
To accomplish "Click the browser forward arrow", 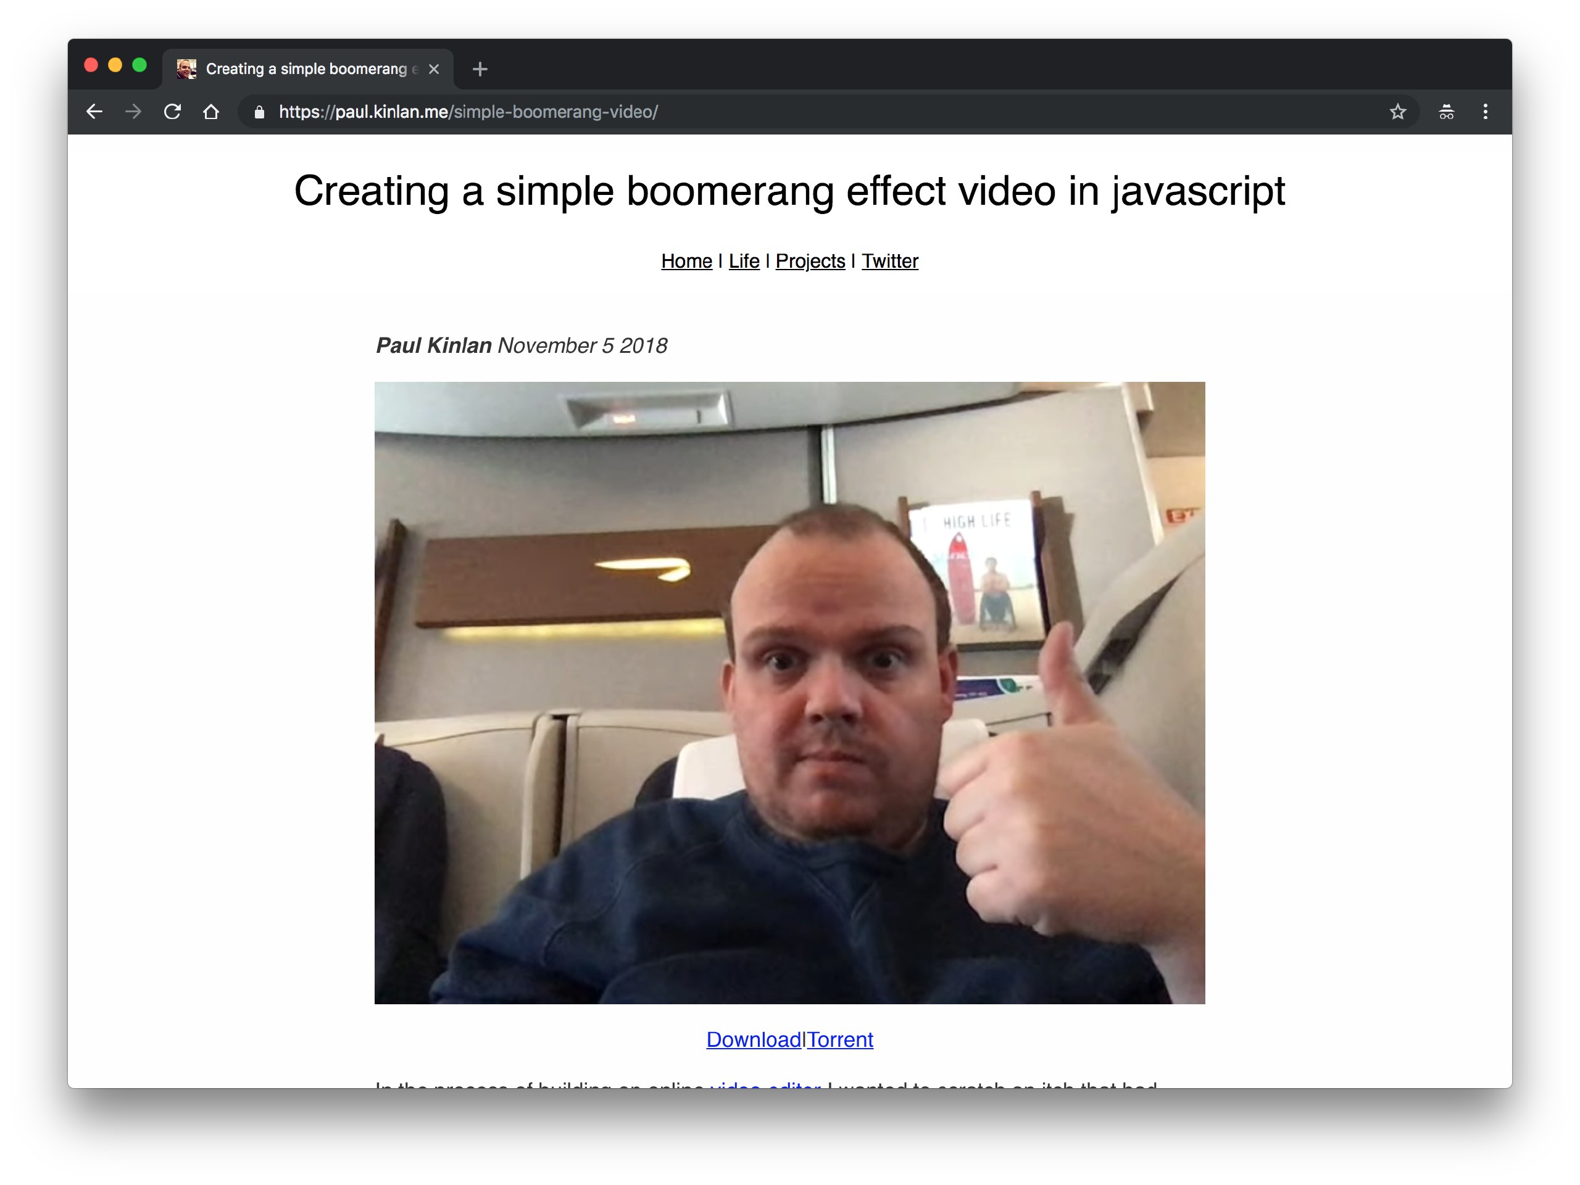I will click(133, 112).
